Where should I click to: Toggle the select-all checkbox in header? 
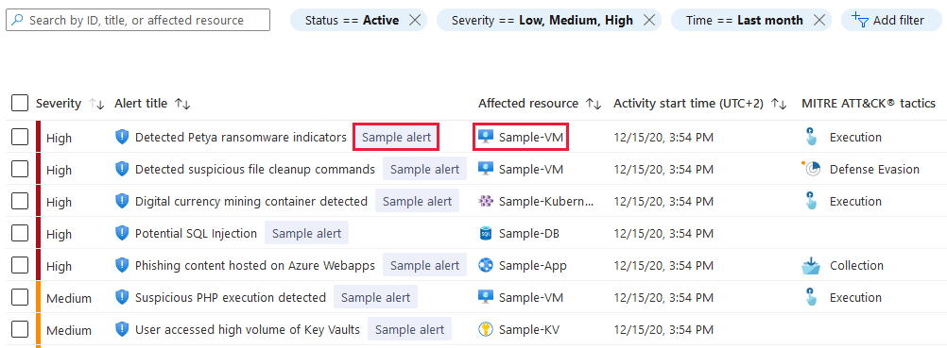[x=20, y=103]
